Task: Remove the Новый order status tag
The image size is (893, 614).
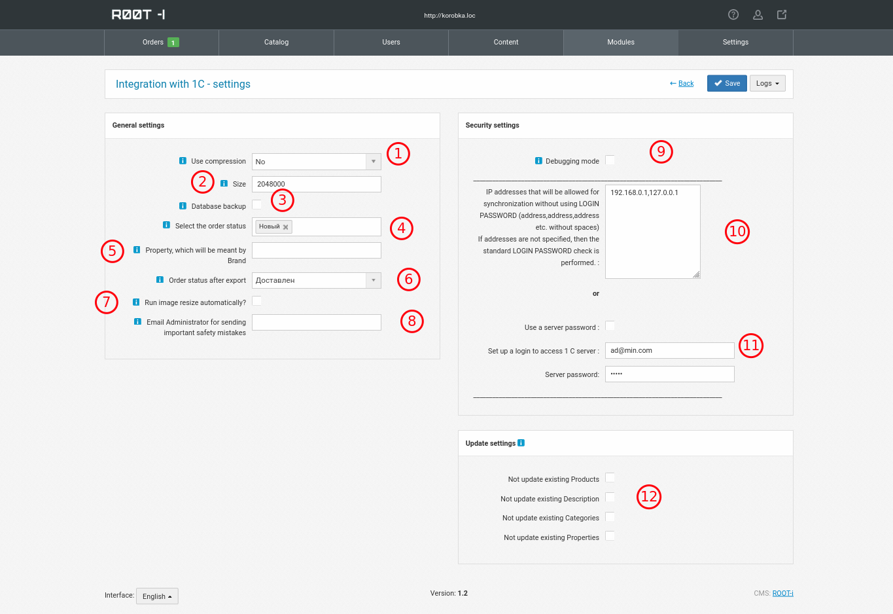Action: pyautogui.click(x=285, y=227)
